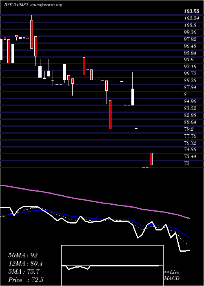204x286 pixels.
Task: Click the 12MA : 80.4 reading
Action: (x=27, y=264)
